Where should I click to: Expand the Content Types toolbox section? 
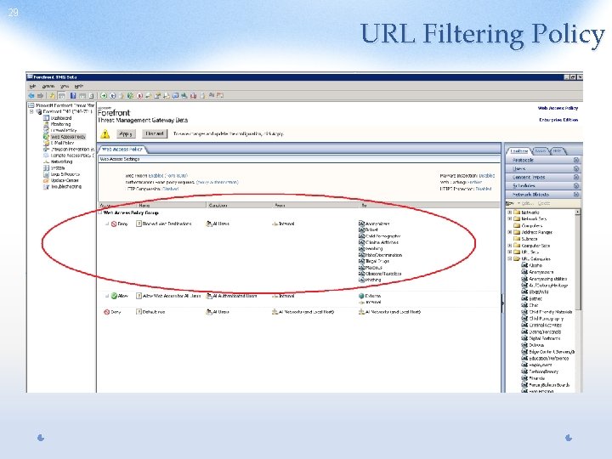point(576,177)
